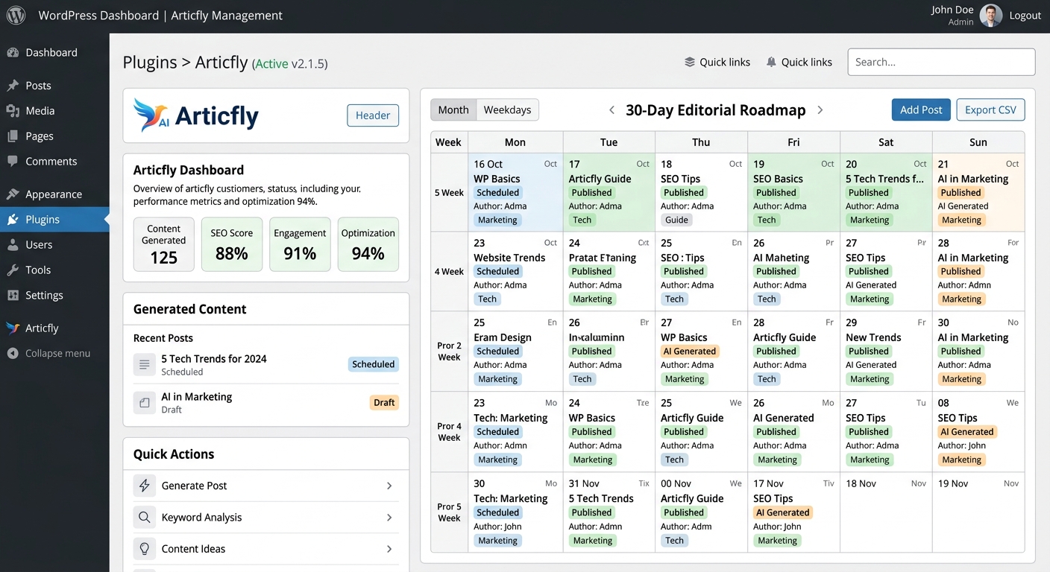The width and height of the screenshot is (1050, 572).
Task: Click the Comments bubble icon in sidebar
Action: tap(13, 162)
